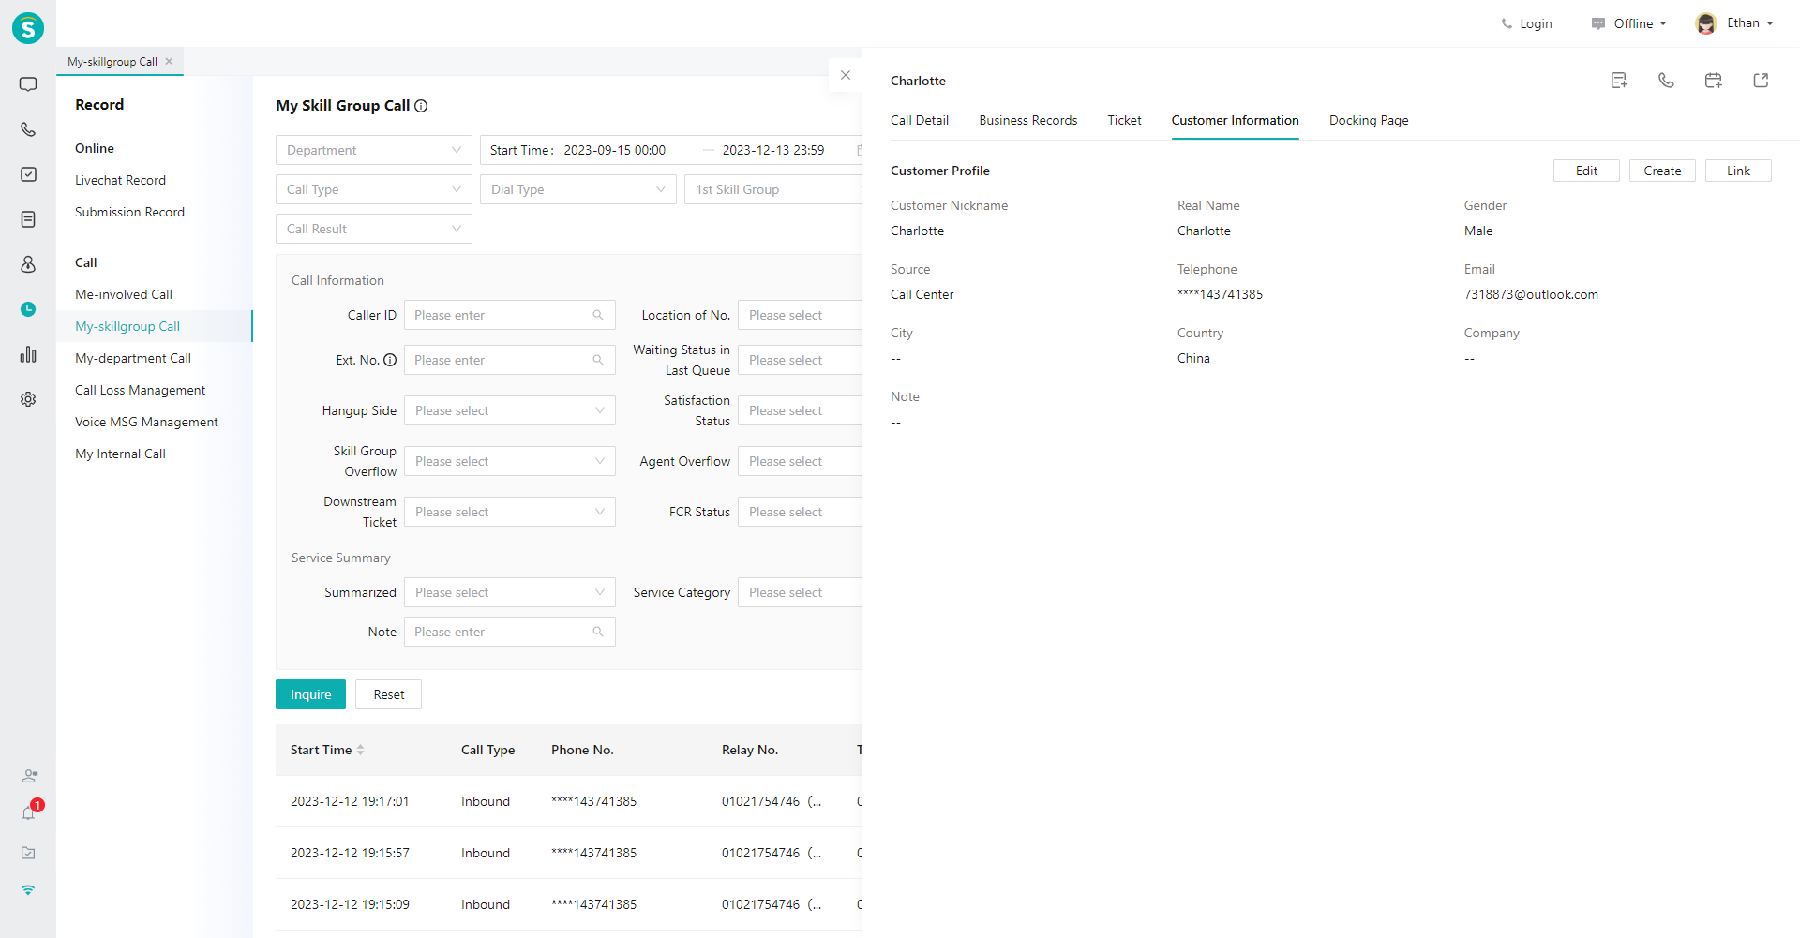The image size is (1800, 938).
Task: Click the search icon in Note field
Action: pyautogui.click(x=598, y=632)
